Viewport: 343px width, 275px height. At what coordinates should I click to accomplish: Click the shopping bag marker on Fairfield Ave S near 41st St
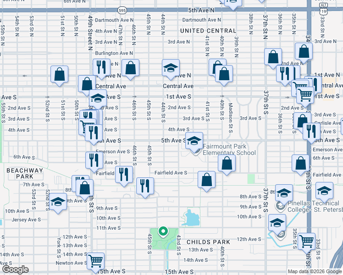pyautogui.click(x=207, y=180)
